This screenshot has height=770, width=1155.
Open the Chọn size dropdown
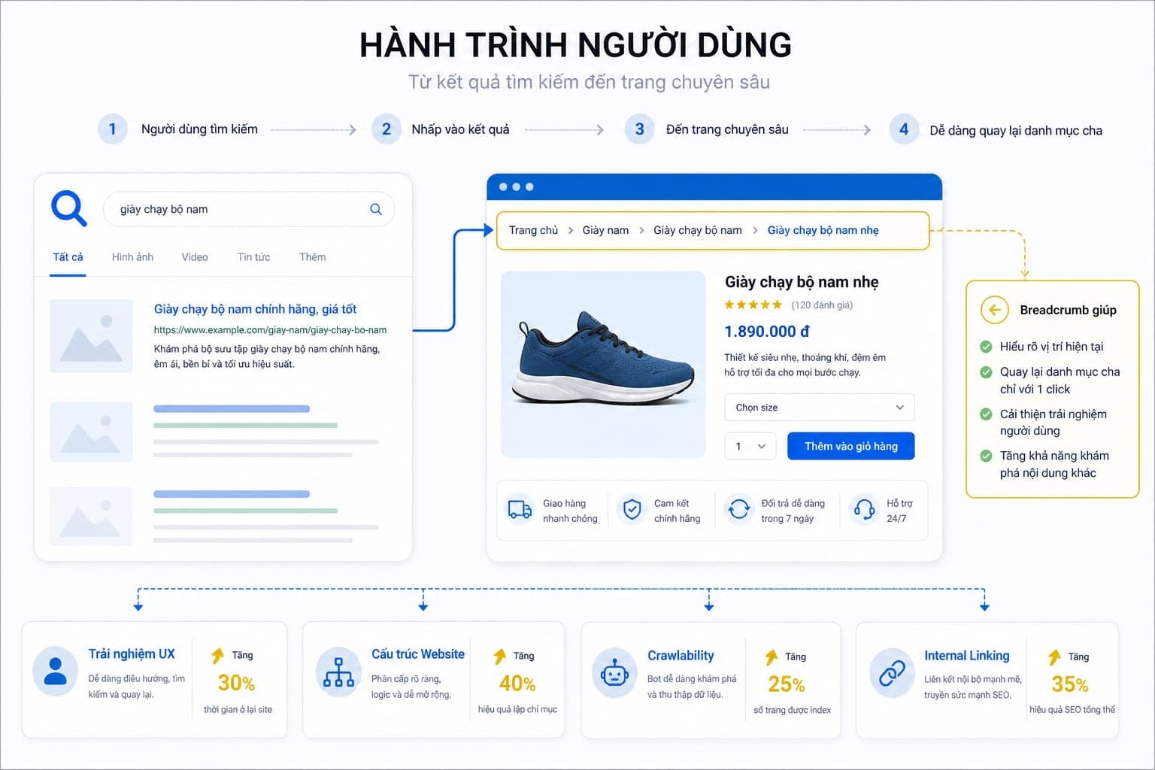coord(820,408)
